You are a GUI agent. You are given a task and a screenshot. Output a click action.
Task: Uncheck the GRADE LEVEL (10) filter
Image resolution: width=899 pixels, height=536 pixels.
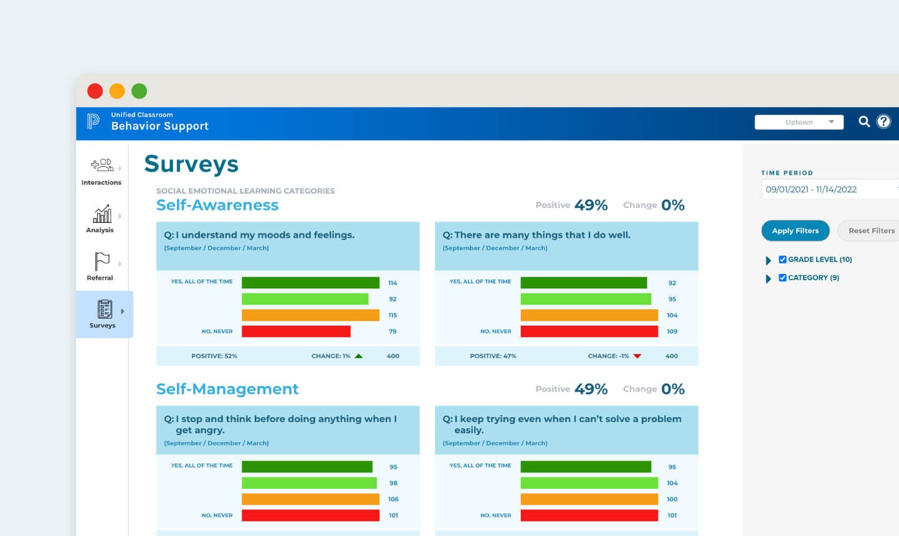point(782,260)
